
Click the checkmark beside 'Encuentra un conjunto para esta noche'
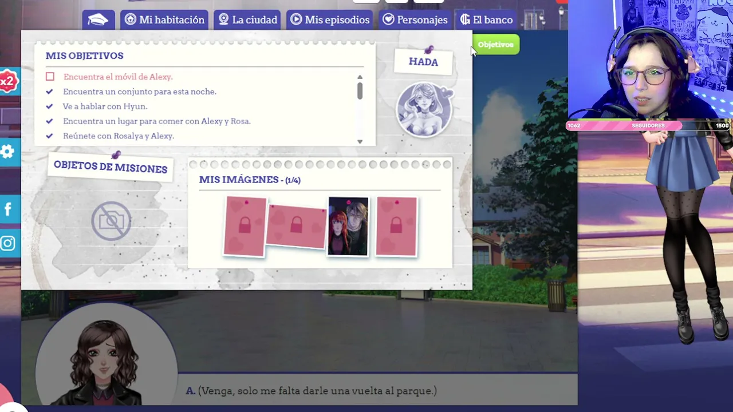49,92
